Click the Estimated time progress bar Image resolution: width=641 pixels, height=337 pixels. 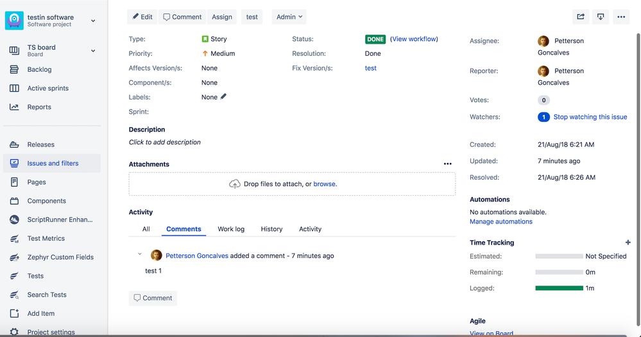(x=559, y=256)
